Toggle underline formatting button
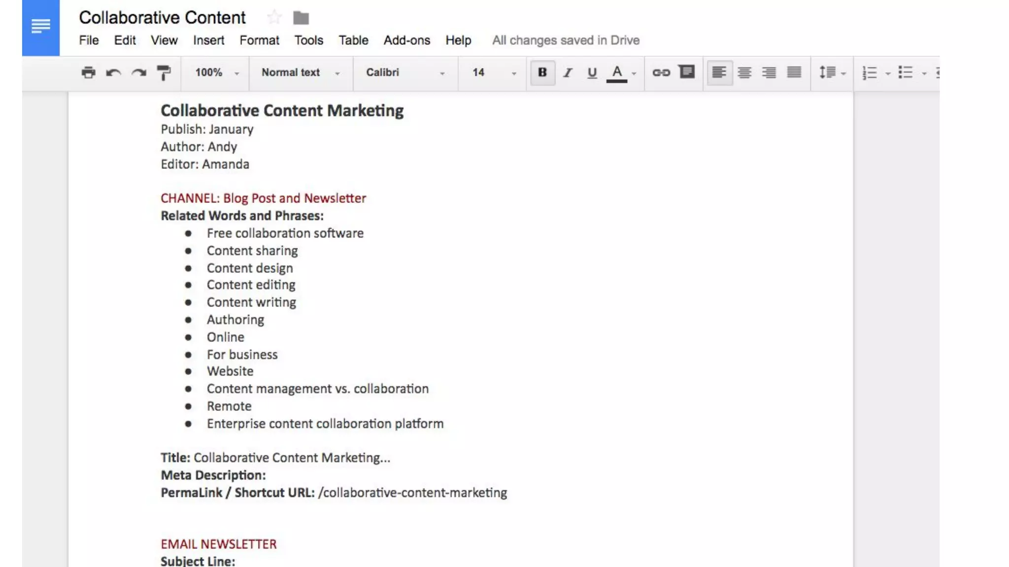Viewport: 1009px width, 567px height. click(592, 73)
